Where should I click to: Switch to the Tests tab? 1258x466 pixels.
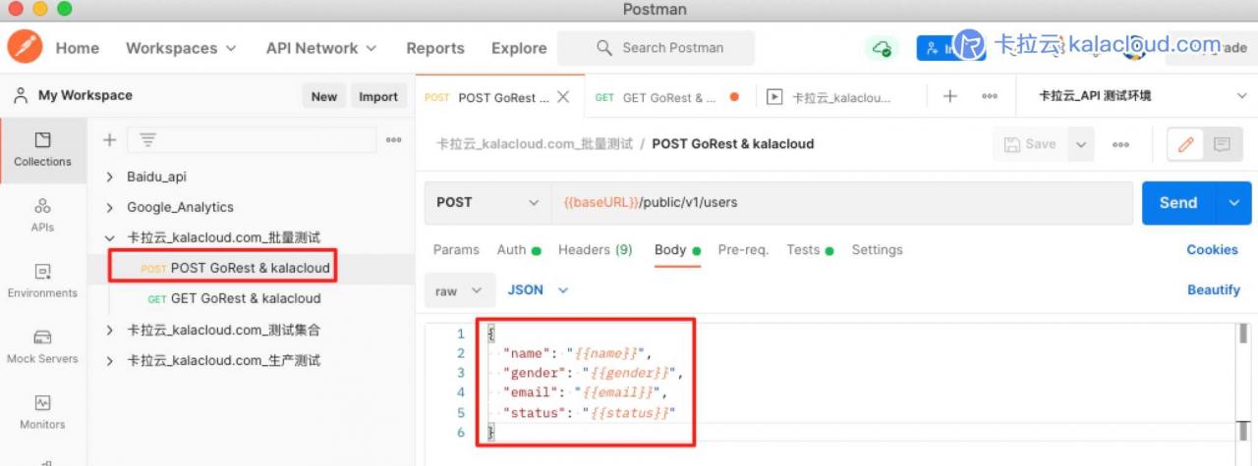click(810, 250)
